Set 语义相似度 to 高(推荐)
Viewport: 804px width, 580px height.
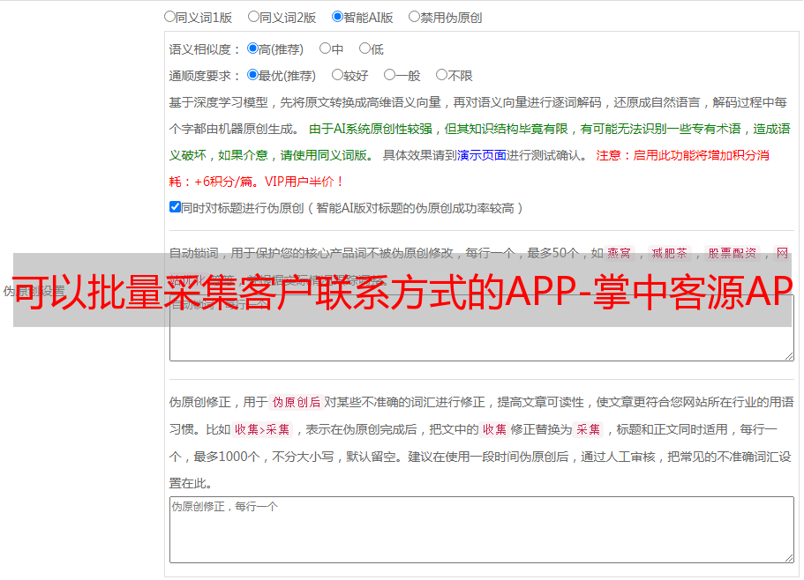(252, 48)
